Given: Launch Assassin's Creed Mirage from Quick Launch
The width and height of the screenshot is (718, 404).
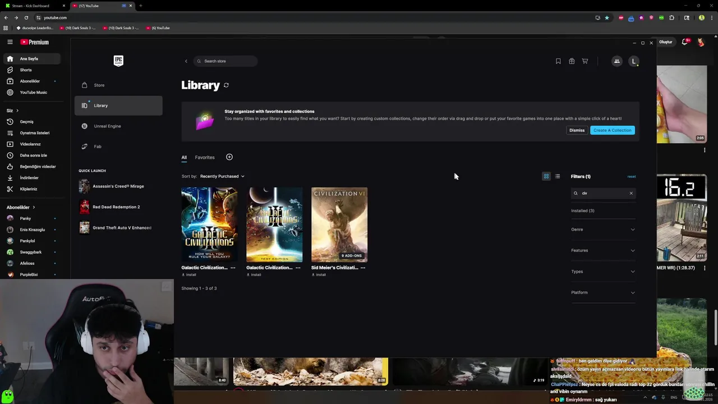Looking at the screenshot, I should 118,186.
